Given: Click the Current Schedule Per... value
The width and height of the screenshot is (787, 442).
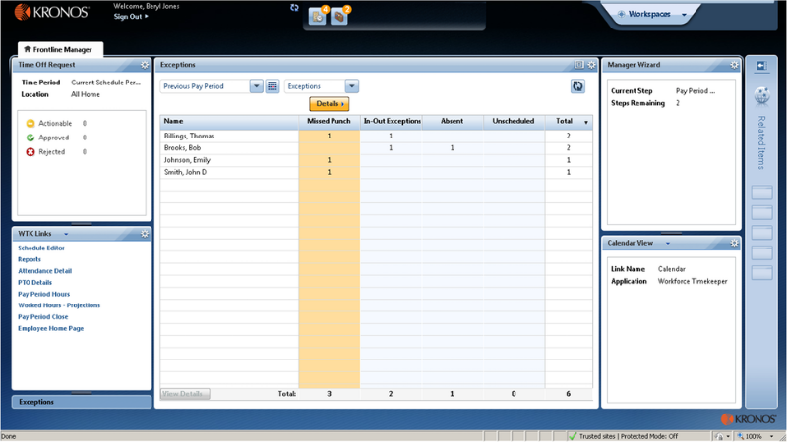Looking at the screenshot, I should point(105,83).
